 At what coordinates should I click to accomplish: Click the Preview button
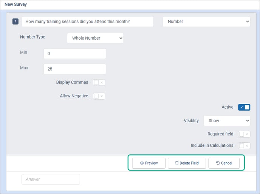pyautogui.click(x=149, y=163)
